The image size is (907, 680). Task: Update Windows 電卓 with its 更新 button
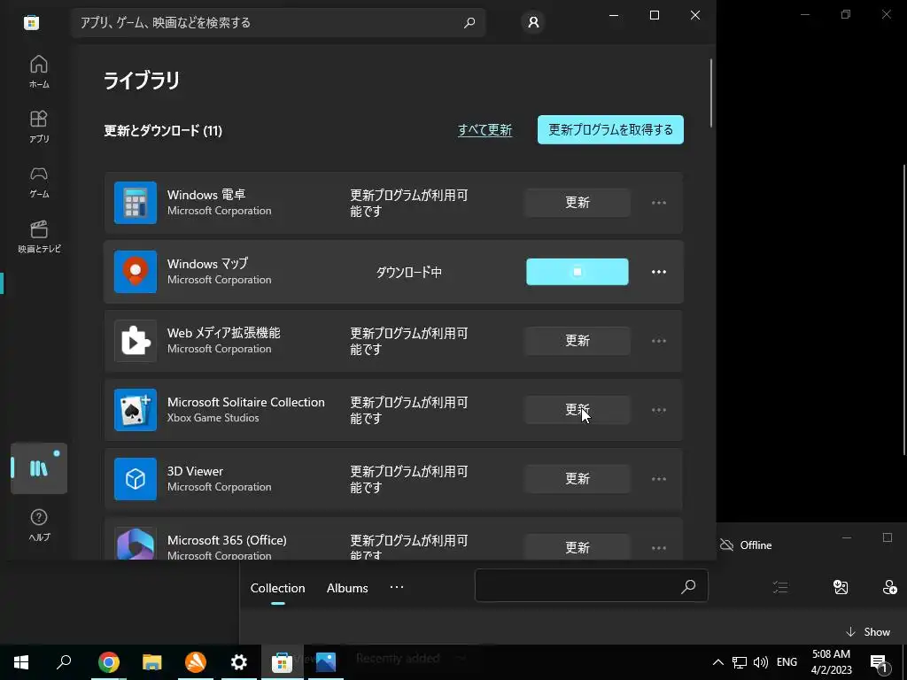point(578,203)
